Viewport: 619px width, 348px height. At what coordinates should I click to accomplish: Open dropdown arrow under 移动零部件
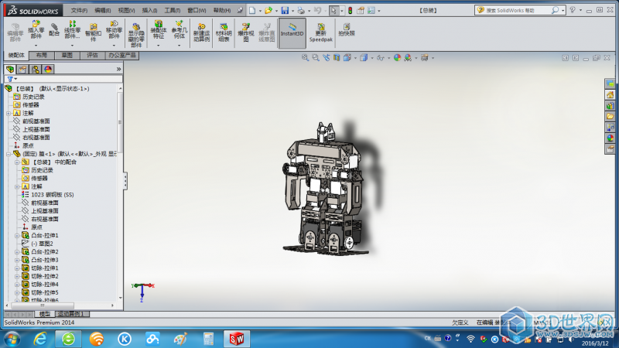click(114, 46)
